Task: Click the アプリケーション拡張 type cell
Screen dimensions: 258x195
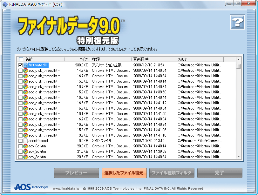Action: coord(107,65)
